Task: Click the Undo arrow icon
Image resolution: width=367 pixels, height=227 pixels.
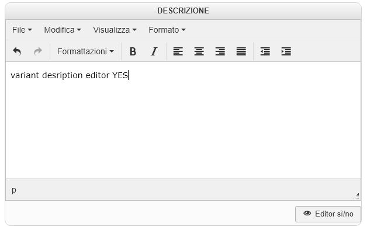Action: pyautogui.click(x=17, y=51)
